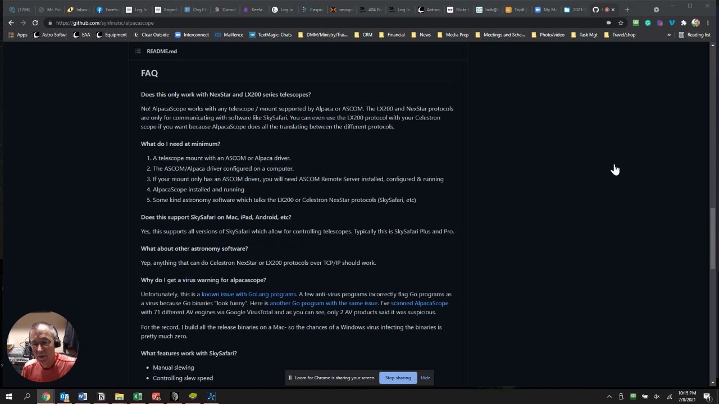Follow the 'known issue with GoLang programs' link
This screenshot has width=719, height=404.
click(x=248, y=294)
